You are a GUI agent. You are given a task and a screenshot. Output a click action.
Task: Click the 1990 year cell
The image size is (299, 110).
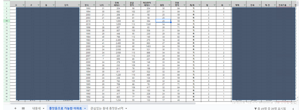pyautogui.click(x=88, y=94)
